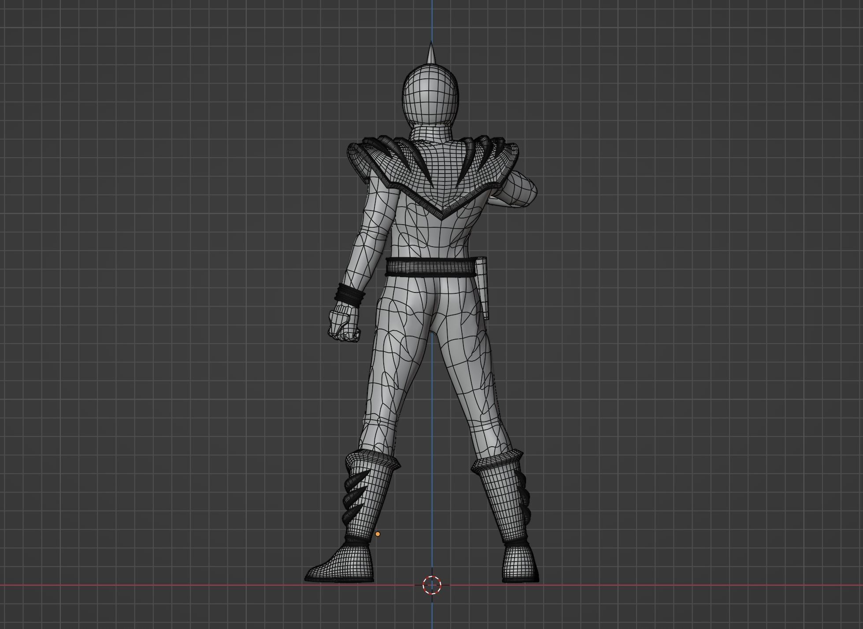Viewport: 863px width, 629px height.
Task: Click the spike on top of the helmet
Action: click(x=430, y=52)
